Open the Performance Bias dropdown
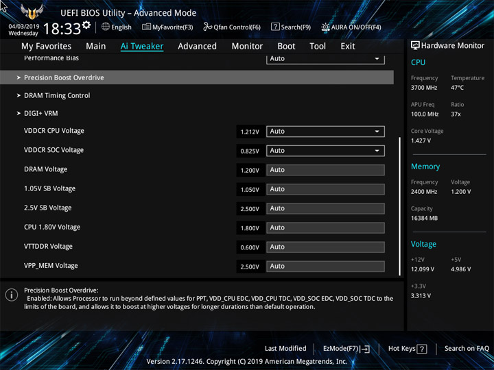 (x=325, y=59)
